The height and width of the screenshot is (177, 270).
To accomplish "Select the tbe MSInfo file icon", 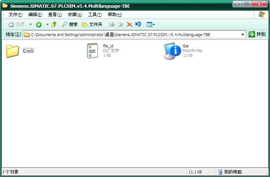I will (x=172, y=51).
